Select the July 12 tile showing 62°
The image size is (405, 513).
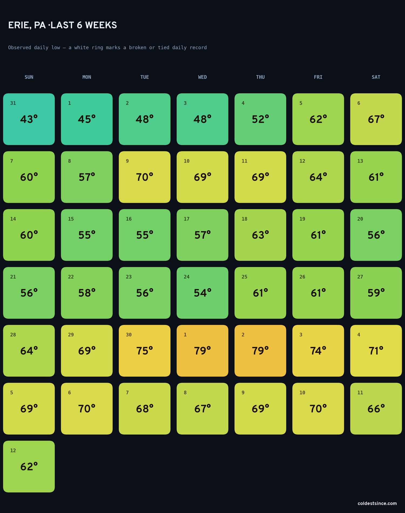tap(29, 467)
